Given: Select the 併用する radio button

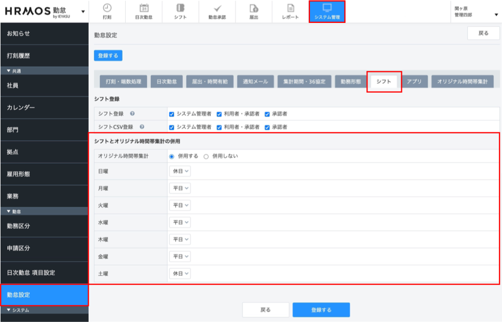Looking at the screenshot, I should [x=172, y=156].
